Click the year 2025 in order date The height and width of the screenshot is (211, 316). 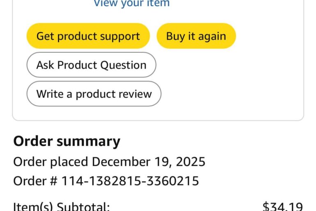tap(190, 162)
